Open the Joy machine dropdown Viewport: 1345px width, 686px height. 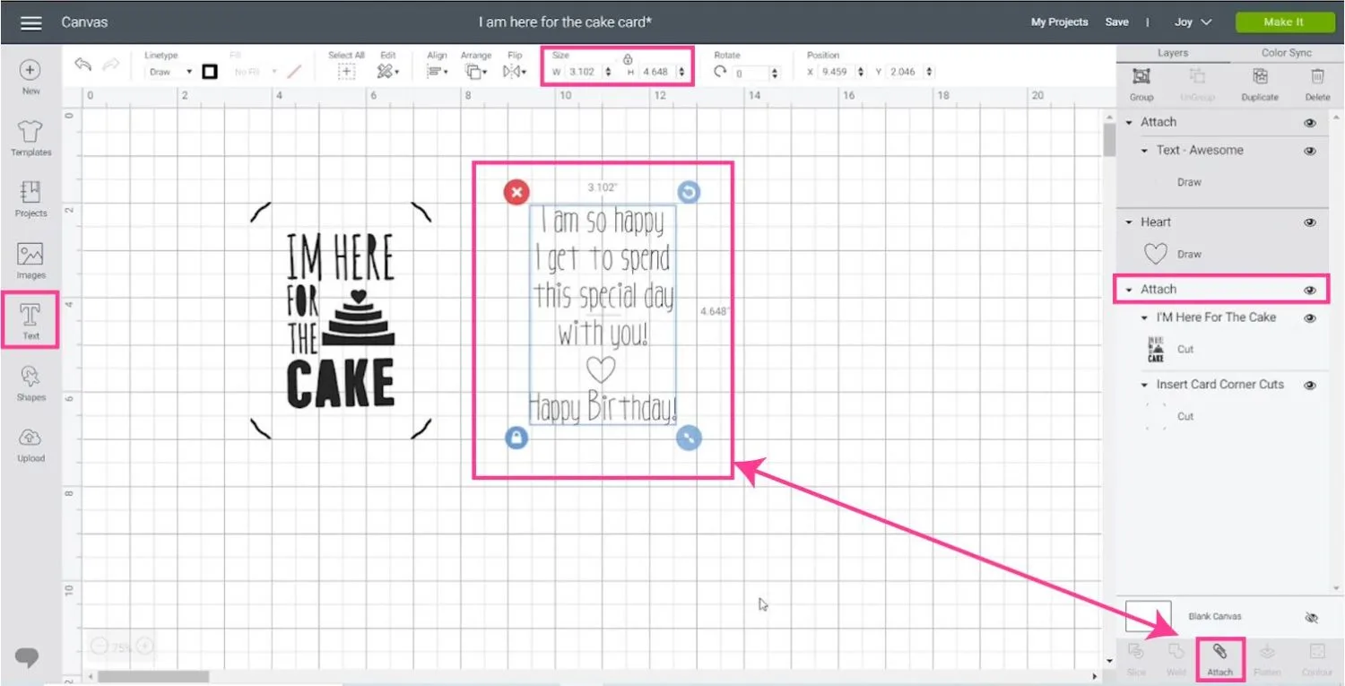pyautogui.click(x=1193, y=22)
